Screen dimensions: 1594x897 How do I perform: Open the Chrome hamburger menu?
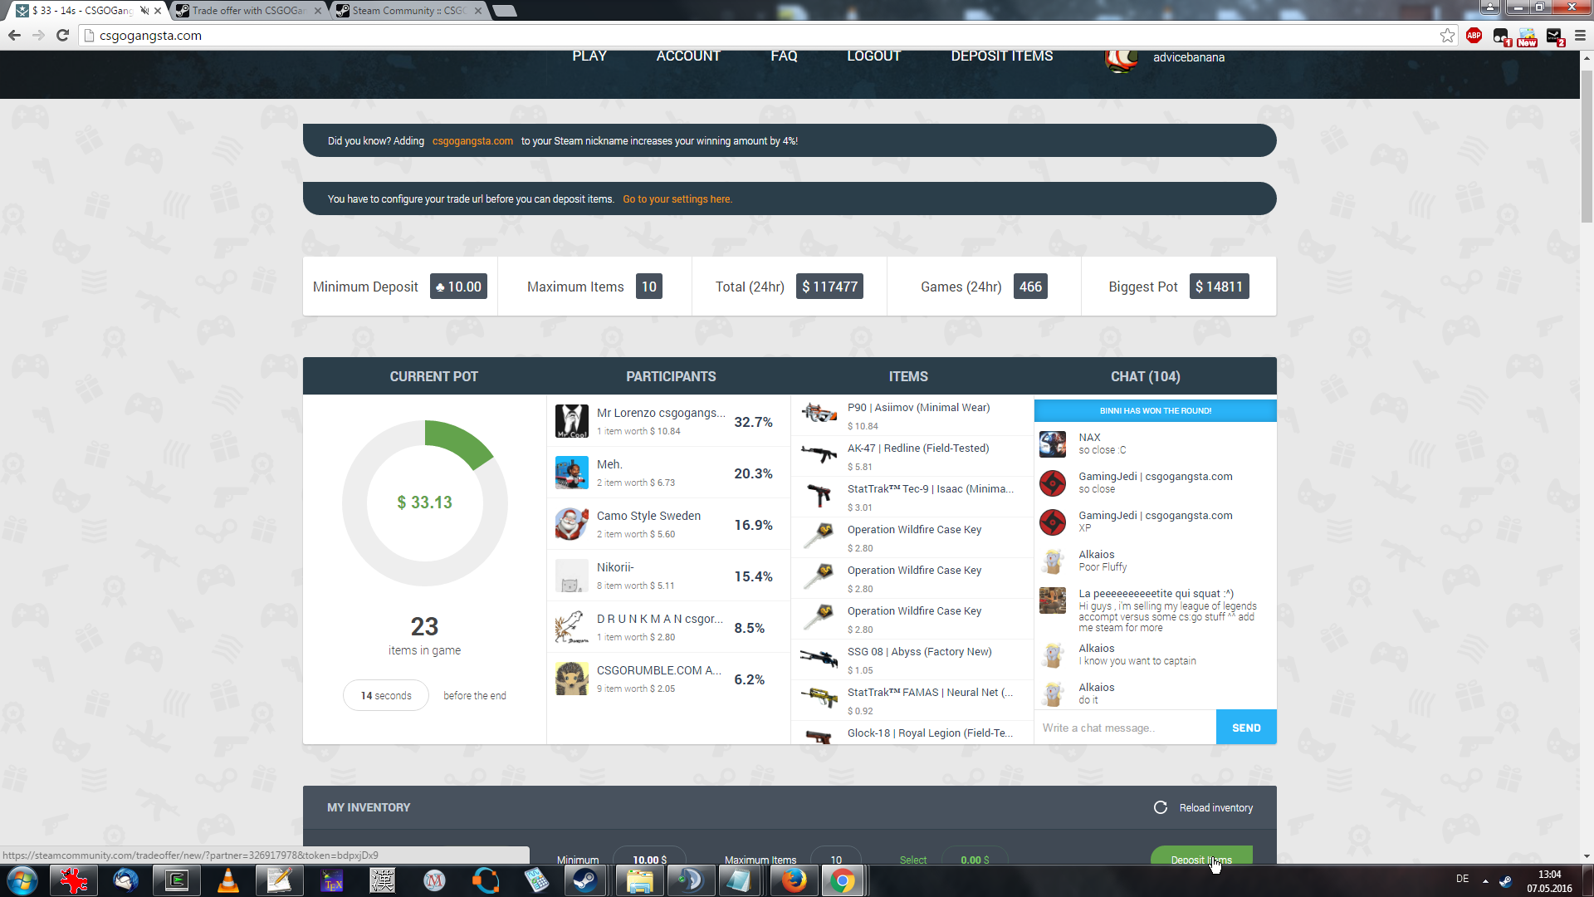coord(1580,35)
